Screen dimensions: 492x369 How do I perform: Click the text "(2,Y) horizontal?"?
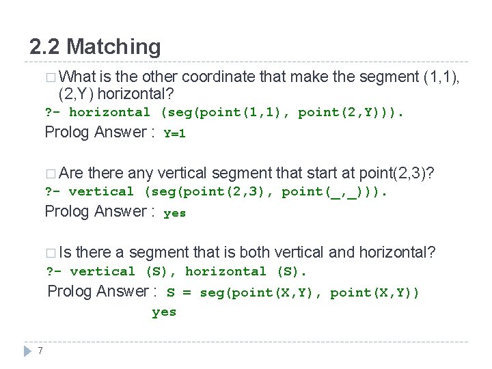[116, 94]
